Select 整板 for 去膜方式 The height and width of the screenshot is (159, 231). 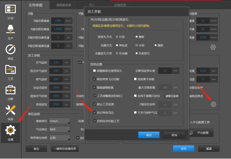(x=159, y=45)
